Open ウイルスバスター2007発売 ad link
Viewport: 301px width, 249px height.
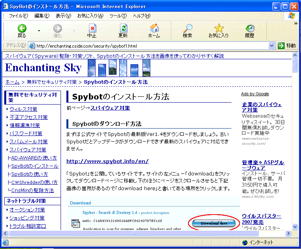click(261, 219)
